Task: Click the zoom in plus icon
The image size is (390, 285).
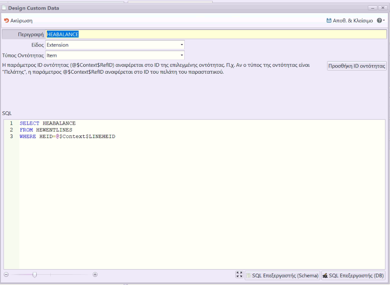Action: [x=95, y=274]
